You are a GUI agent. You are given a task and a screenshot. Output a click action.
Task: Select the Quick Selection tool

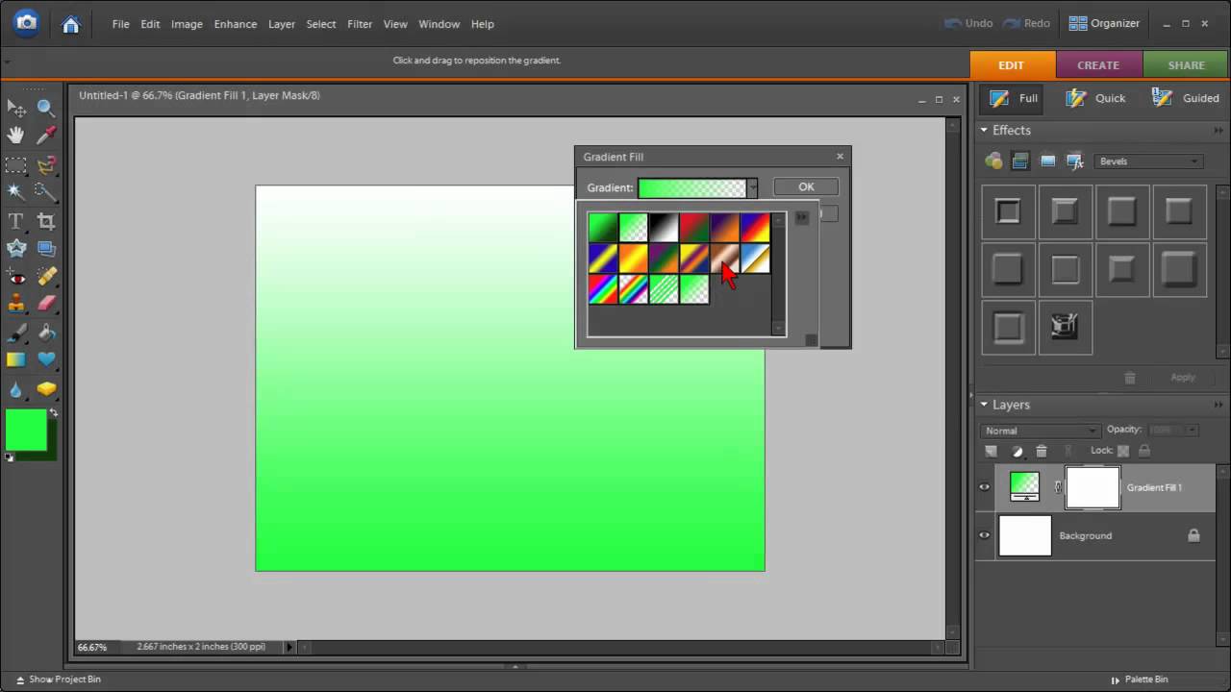[46, 191]
